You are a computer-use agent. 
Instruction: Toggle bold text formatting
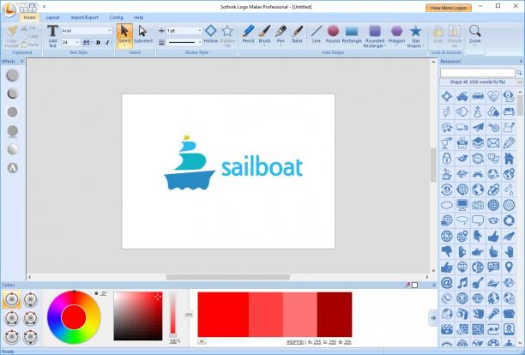pyautogui.click(x=98, y=43)
